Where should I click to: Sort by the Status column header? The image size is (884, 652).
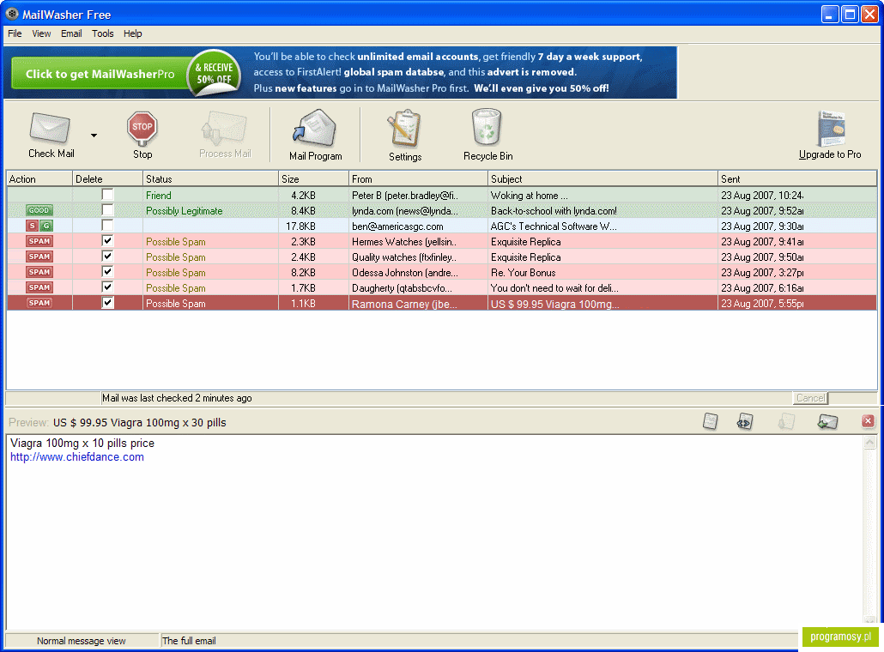pos(210,179)
